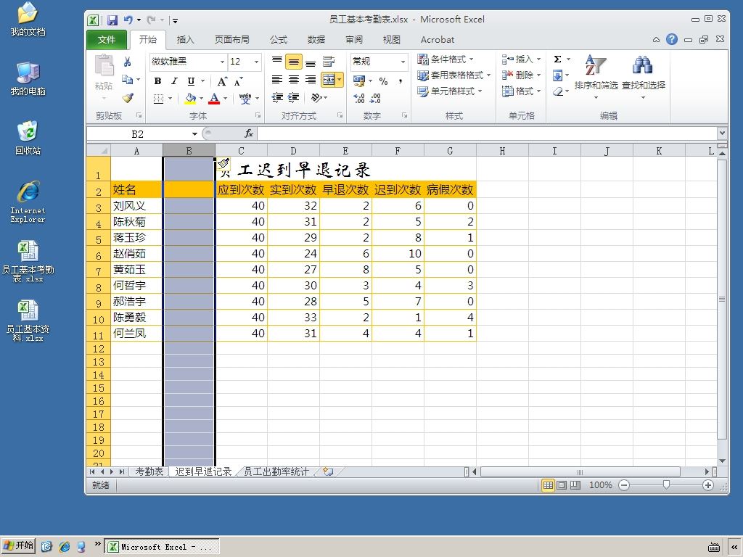Click the Windows 开始 start button
The width and height of the screenshot is (743, 557).
[x=18, y=545]
